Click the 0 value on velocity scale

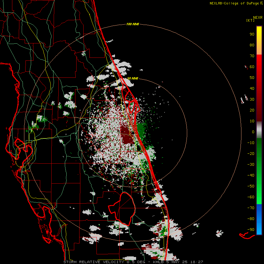pyautogui.click(x=253, y=132)
